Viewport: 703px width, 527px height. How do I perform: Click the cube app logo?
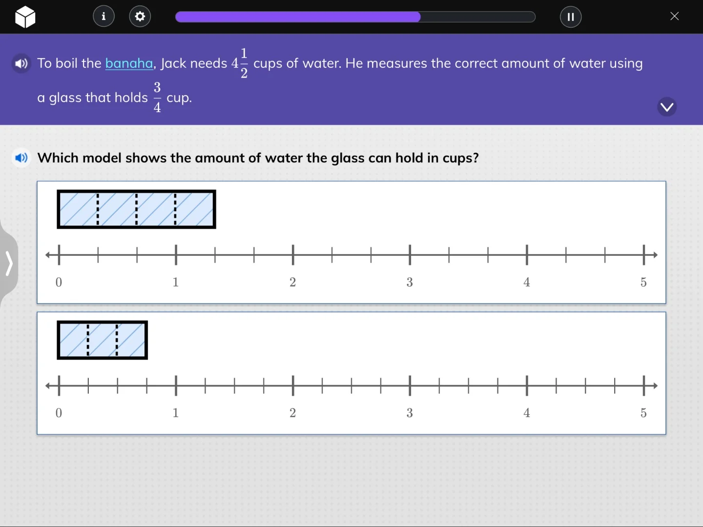coord(25,17)
